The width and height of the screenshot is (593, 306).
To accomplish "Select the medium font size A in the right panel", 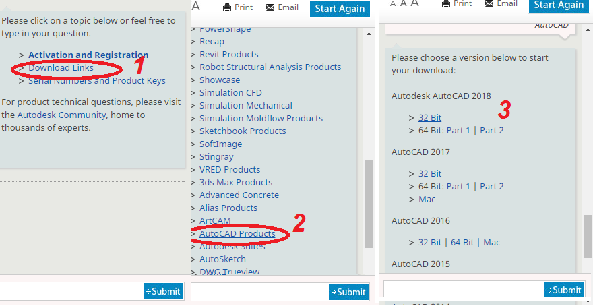I will pos(404,3).
